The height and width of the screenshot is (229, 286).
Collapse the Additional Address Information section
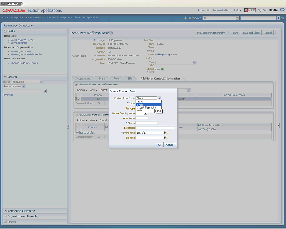tap(76, 114)
